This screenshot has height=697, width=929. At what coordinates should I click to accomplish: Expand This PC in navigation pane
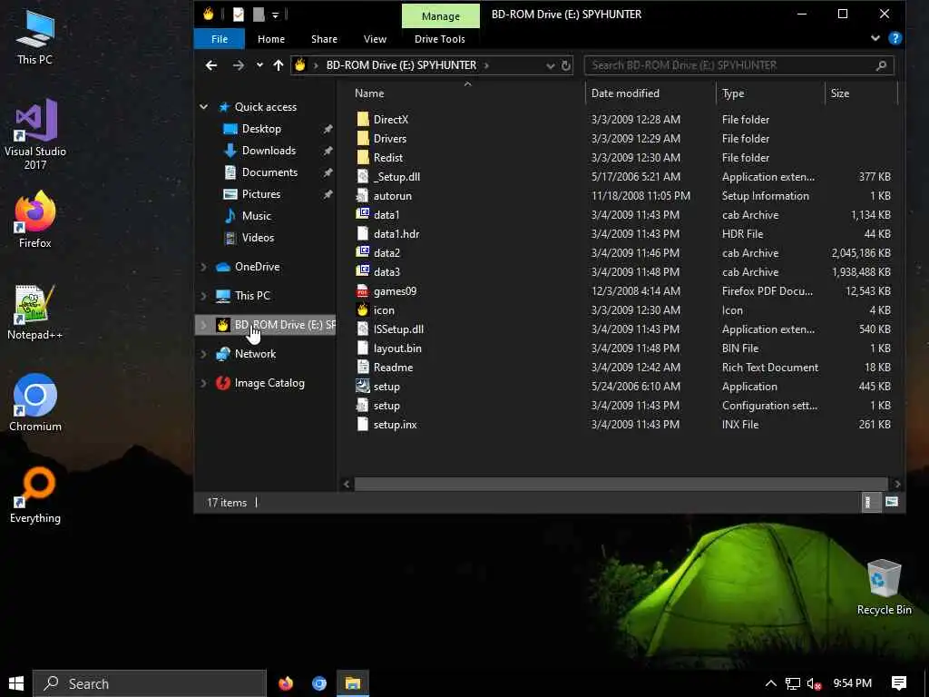click(x=204, y=296)
